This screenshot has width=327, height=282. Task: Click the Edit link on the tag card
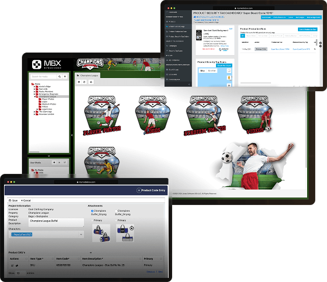[x=231, y=29]
